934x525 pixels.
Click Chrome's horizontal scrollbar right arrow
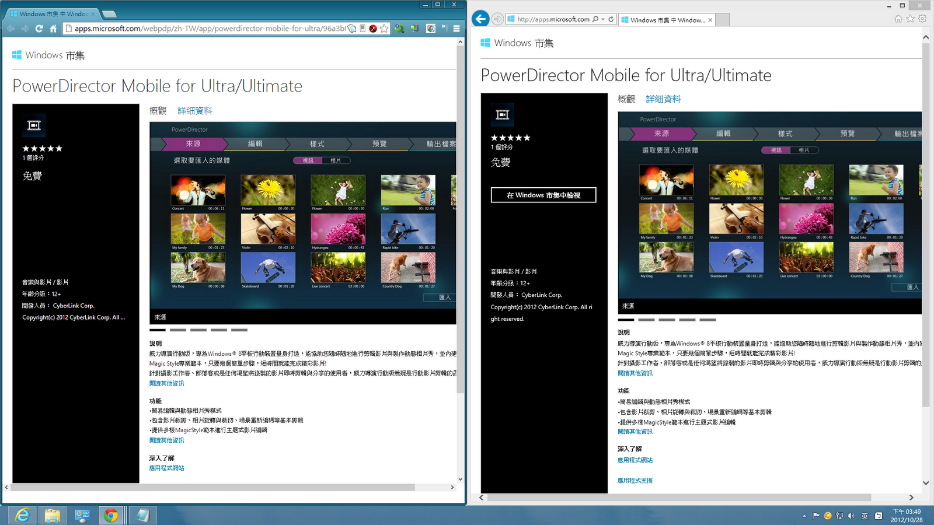452,487
